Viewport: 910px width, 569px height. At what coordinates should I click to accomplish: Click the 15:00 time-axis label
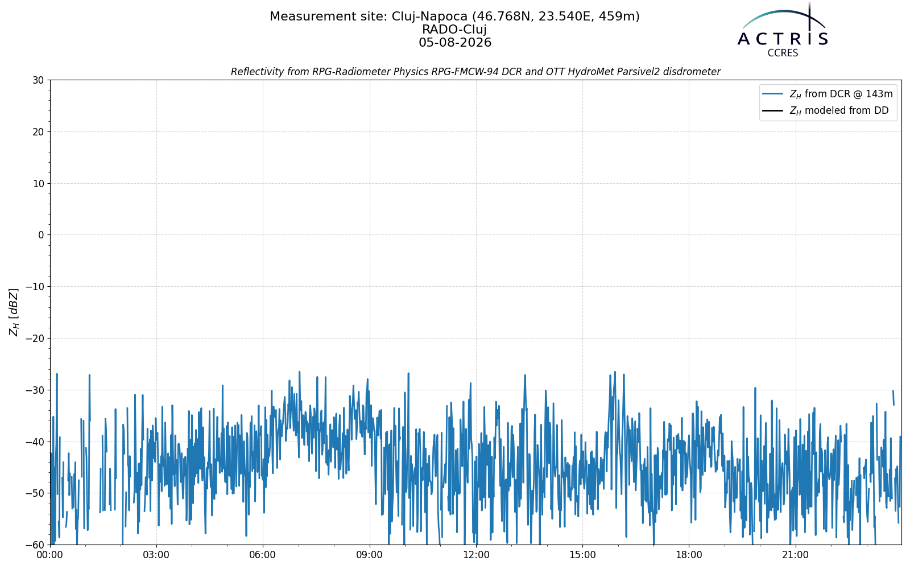click(582, 555)
